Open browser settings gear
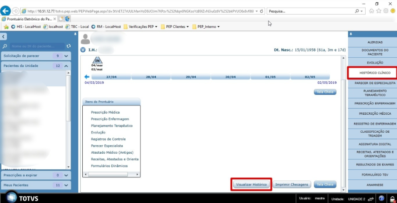Viewport: 397px width, 203px height. tap(386, 11)
